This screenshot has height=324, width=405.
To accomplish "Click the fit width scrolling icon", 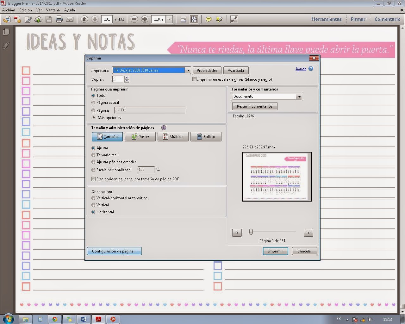I will pos(184,19).
